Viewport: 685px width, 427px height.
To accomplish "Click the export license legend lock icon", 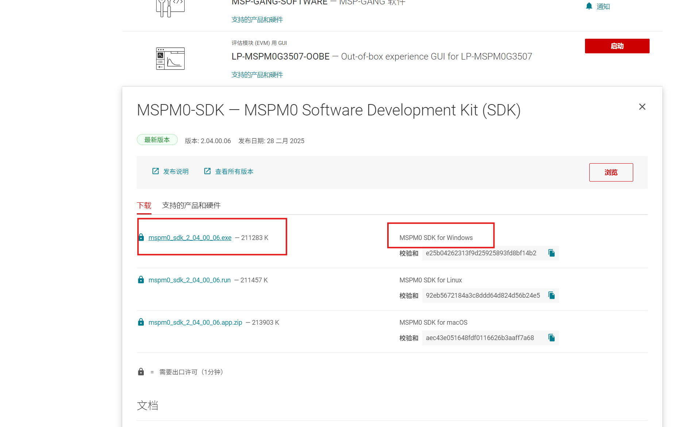I will 141,372.
